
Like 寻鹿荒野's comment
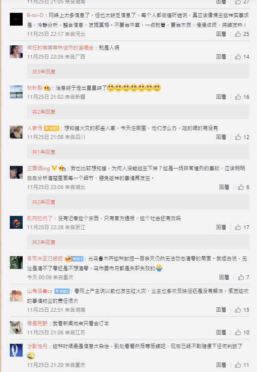tap(238, 333)
